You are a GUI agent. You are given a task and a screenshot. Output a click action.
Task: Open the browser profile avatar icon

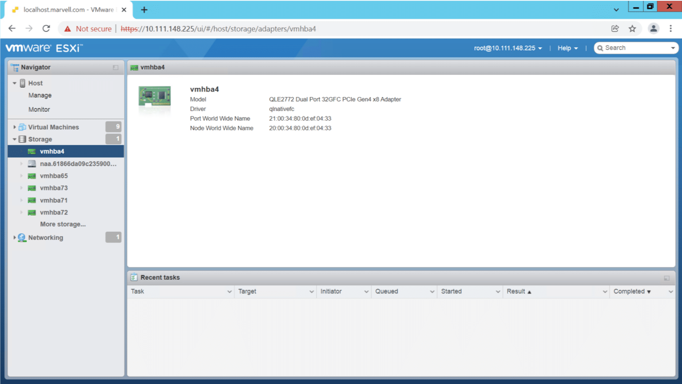pyautogui.click(x=654, y=28)
